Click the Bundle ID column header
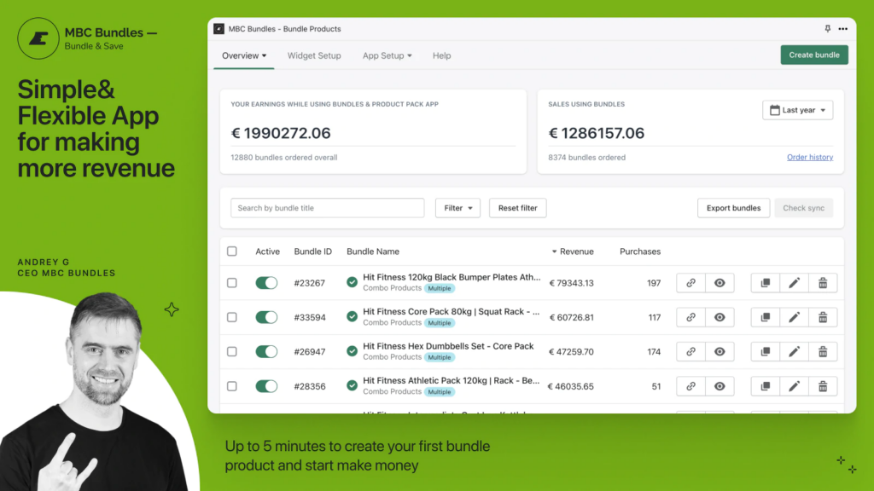The width and height of the screenshot is (874, 491). (x=312, y=251)
